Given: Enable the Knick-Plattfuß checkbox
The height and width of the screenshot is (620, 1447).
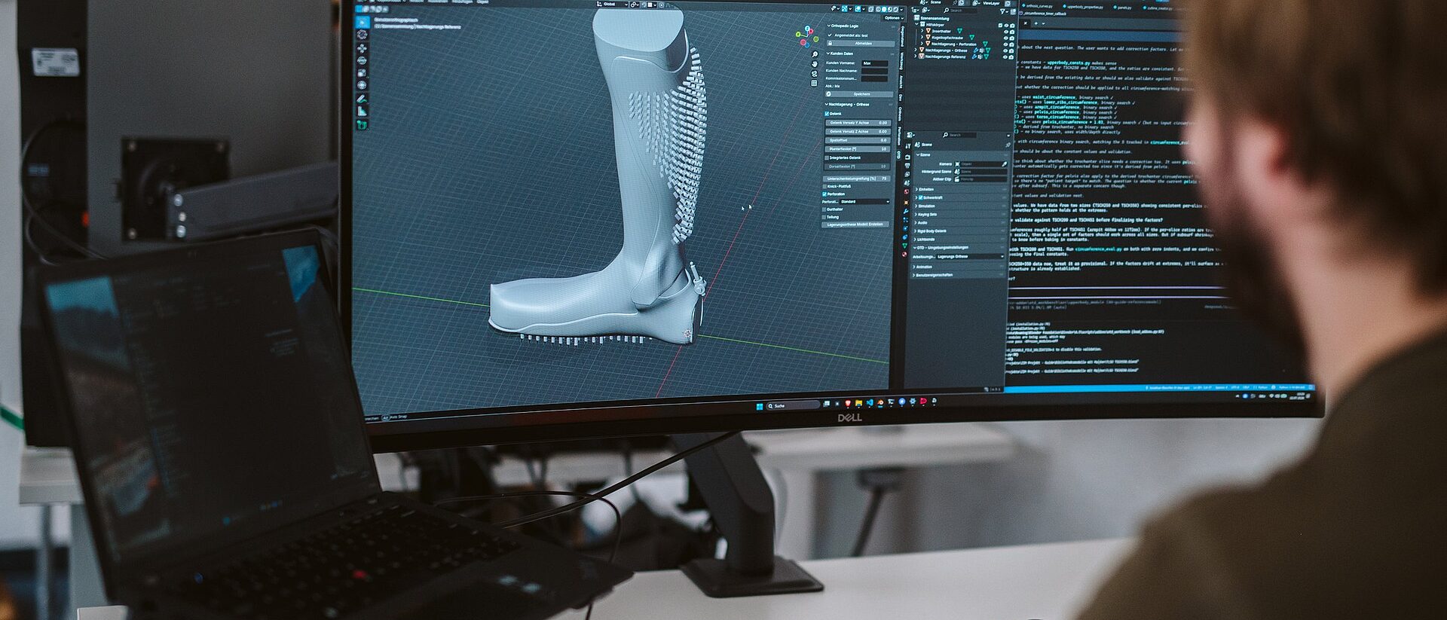Looking at the screenshot, I should pos(825,186).
